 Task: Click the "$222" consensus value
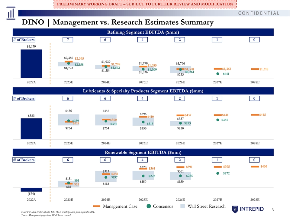pos(152,176)
